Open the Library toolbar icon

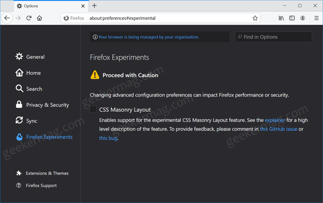click(281, 18)
